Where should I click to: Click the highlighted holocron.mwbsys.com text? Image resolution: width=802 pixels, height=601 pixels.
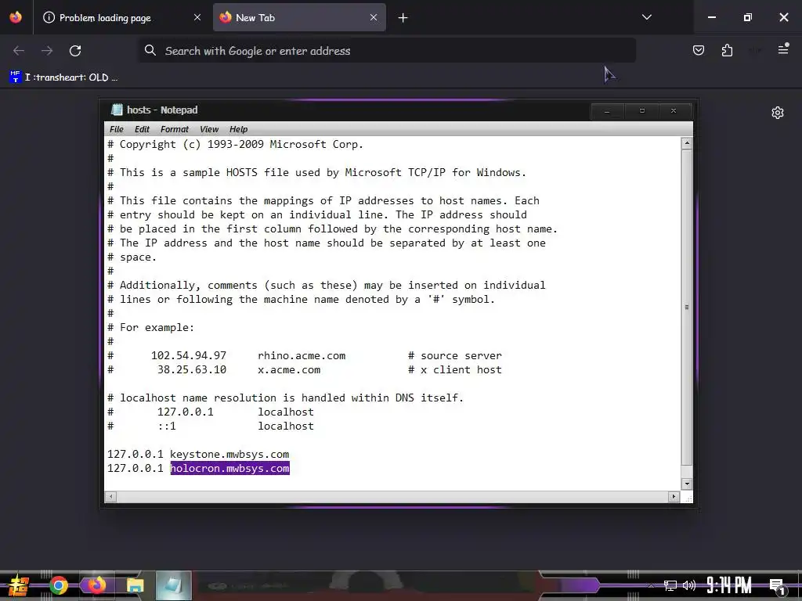click(229, 468)
